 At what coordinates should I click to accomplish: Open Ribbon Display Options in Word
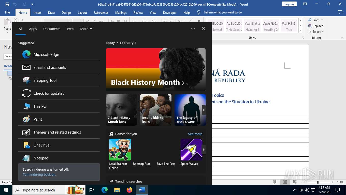click(305, 4)
